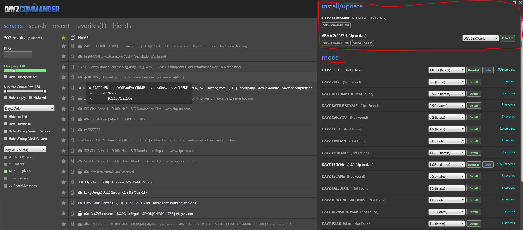Open notes icon for SiG Clan Public No1
Screen dimensions: 523x230
tap(72, 150)
